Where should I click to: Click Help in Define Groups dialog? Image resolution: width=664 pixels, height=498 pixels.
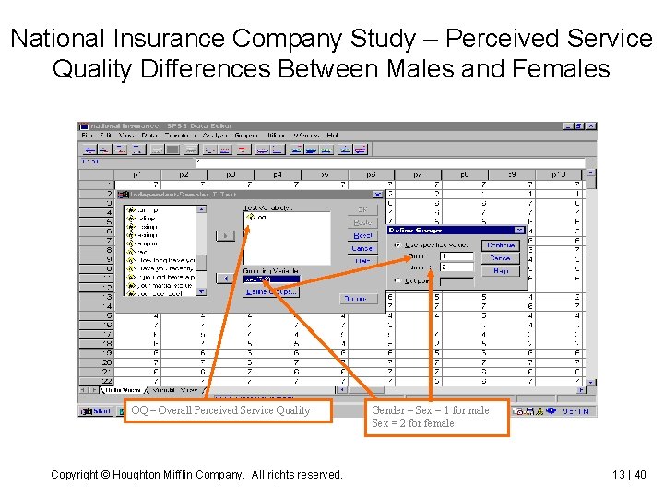(501, 270)
